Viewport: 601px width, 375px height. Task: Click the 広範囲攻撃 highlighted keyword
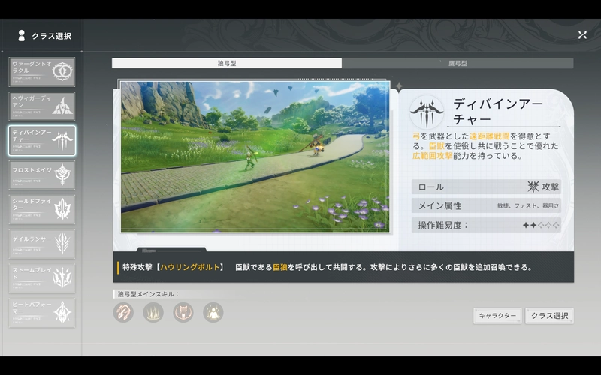pyautogui.click(x=433, y=156)
